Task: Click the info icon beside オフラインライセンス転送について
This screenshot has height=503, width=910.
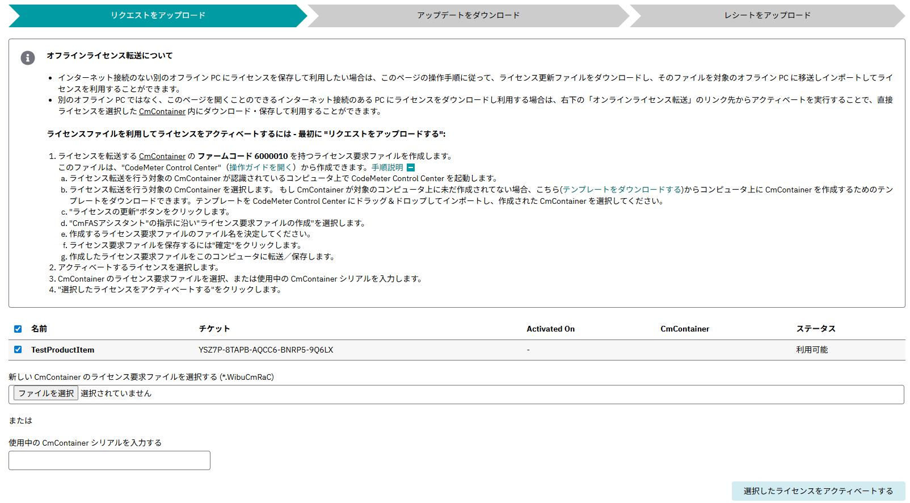Action: [28, 58]
